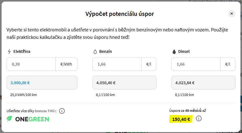The width and height of the screenshot is (242, 133).
Task: Focus the Benzín price input field
Action: click(117, 64)
